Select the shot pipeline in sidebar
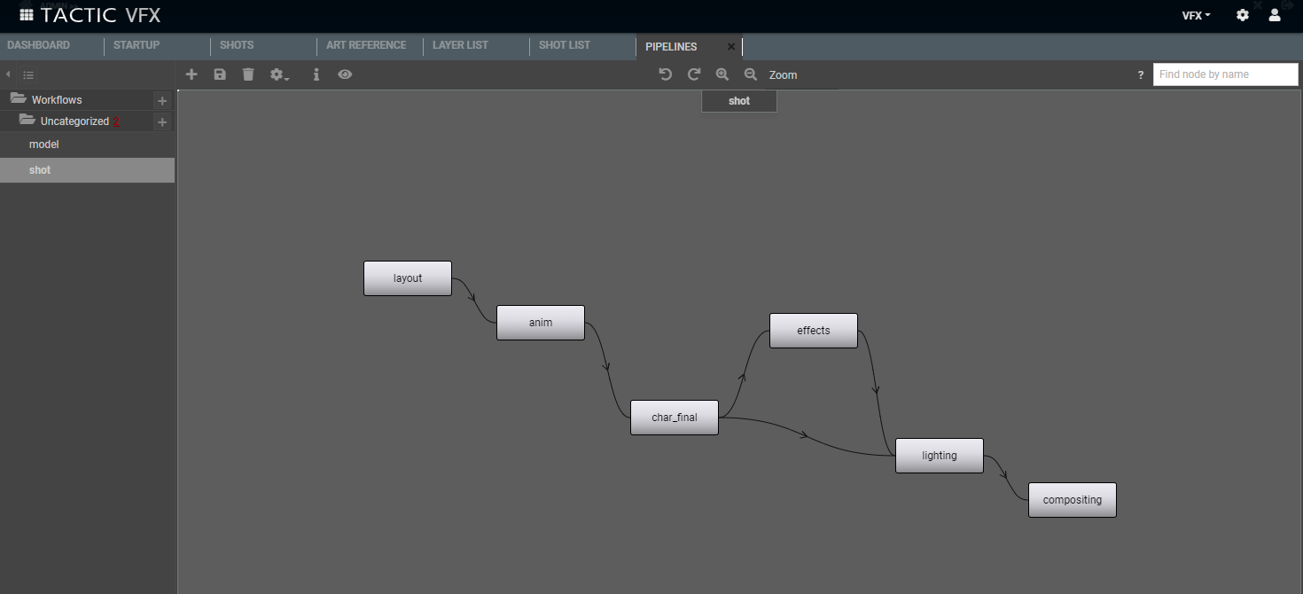Image resolution: width=1303 pixels, height=594 pixels. (87, 170)
